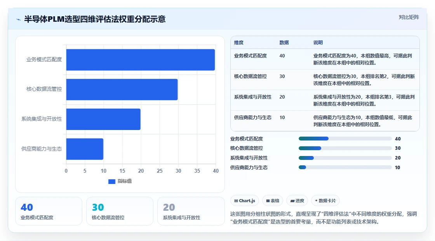Click the table value 10
Viewport: 435px width, 241px height.
click(282, 117)
